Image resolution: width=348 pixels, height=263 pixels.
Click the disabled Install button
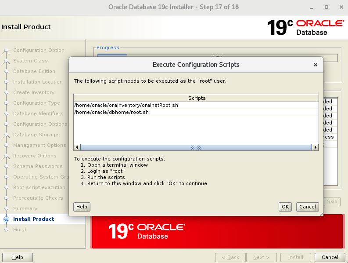pos(296,257)
